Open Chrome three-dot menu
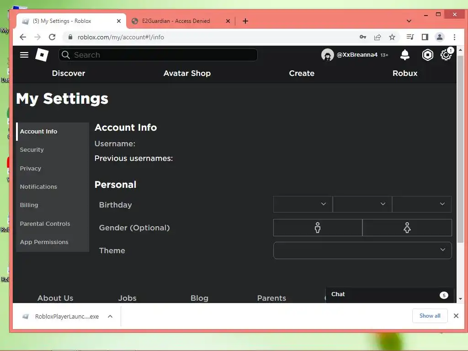This screenshot has height=351, width=468. [454, 37]
